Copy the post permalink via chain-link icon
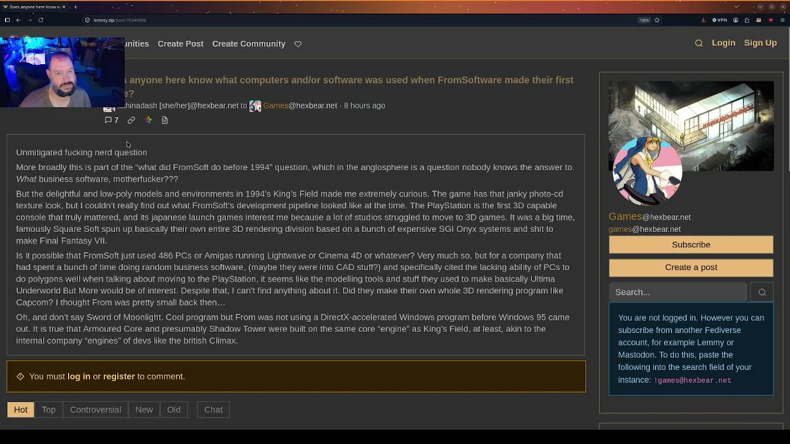This screenshot has height=444, width=790. click(131, 120)
